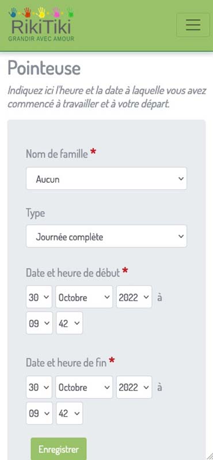Image resolution: width=213 pixels, height=460 pixels.
Task: Click the RikiTiki logo
Action: coord(41,24)
